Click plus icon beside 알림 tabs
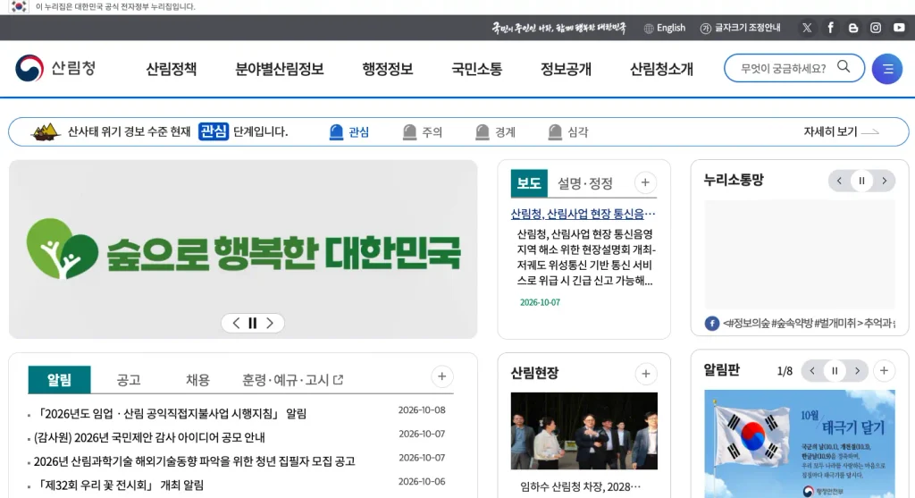Screen dimensions: 915x498 click(441, 376)
